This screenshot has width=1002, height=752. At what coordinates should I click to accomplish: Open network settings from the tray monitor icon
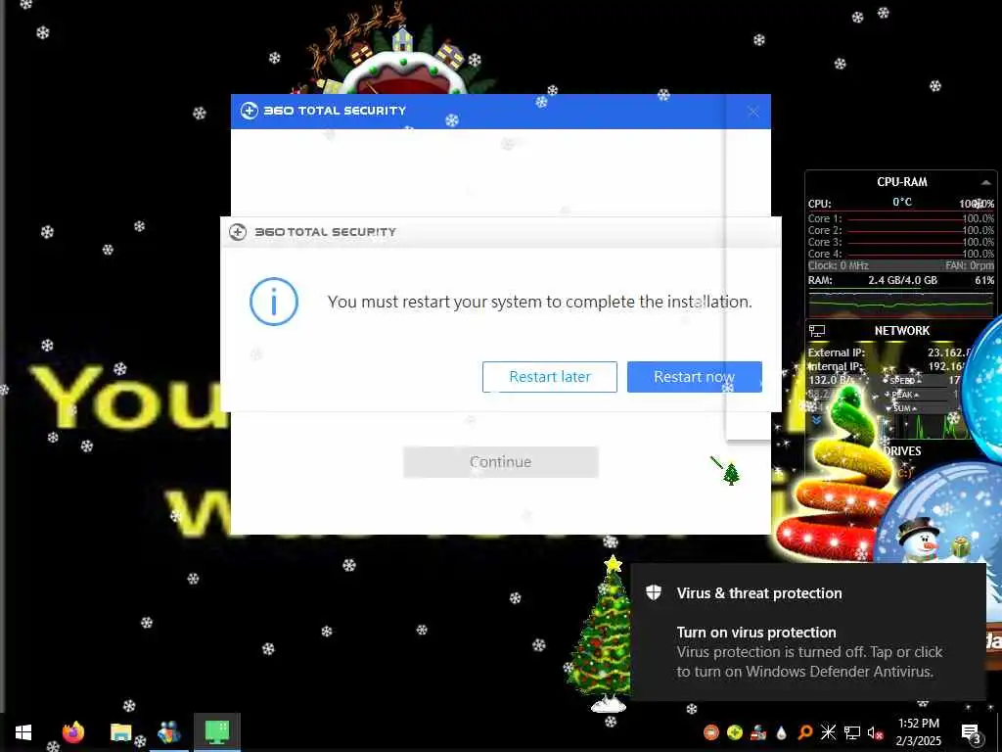(852, 732)
